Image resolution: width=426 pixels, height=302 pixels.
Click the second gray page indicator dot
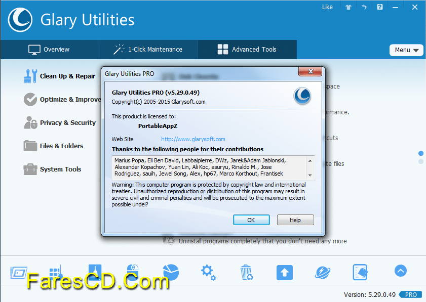point(421,162)
